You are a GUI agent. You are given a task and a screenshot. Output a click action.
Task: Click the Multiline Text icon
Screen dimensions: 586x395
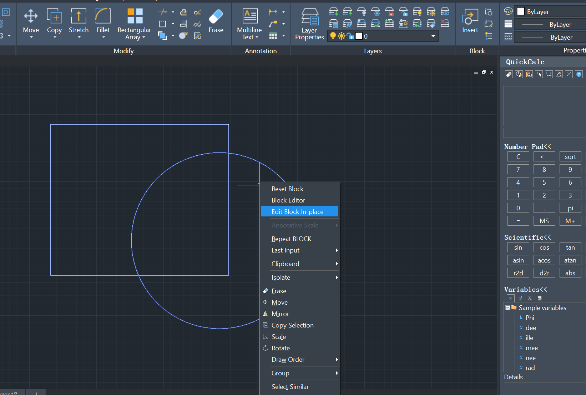pyautogui.click(x=250, y=16)
